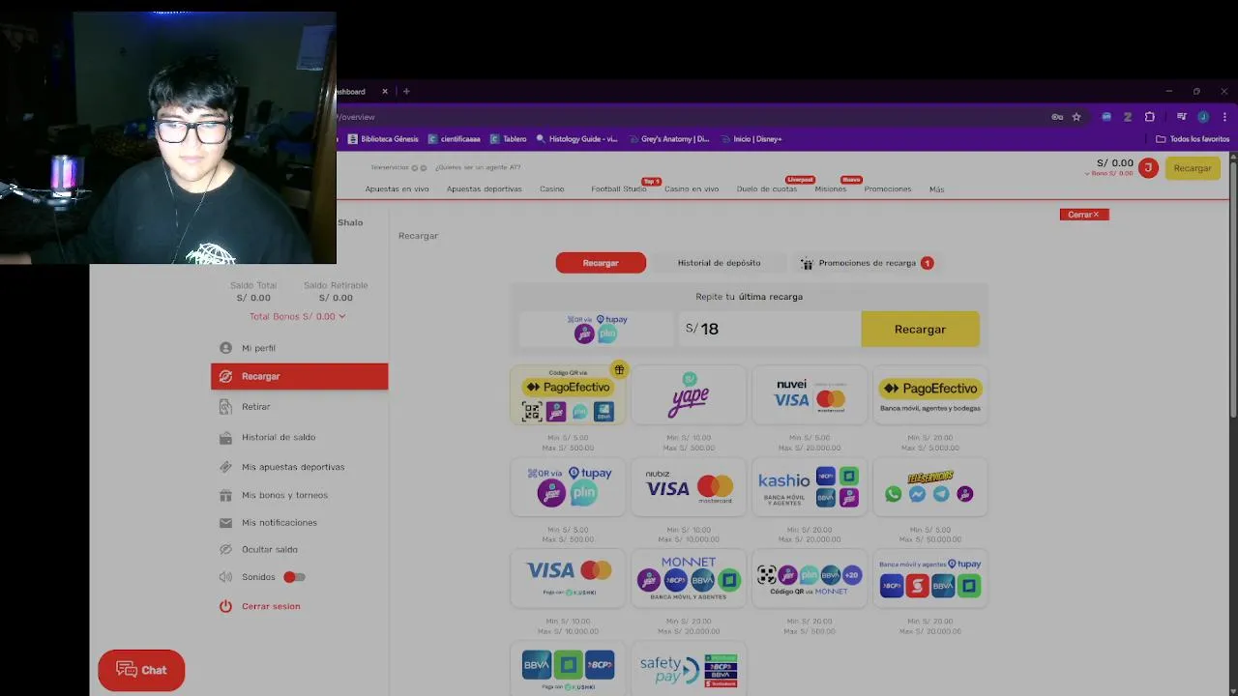Switch to Historial de depósito tab

coord(719,263)
